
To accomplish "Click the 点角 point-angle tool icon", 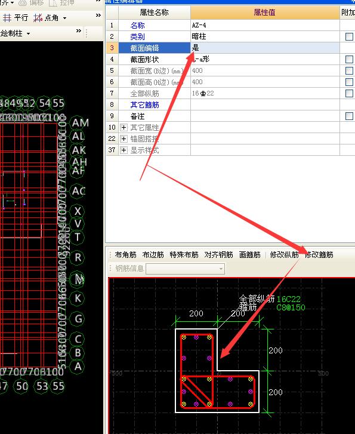I will click(38, 18).
